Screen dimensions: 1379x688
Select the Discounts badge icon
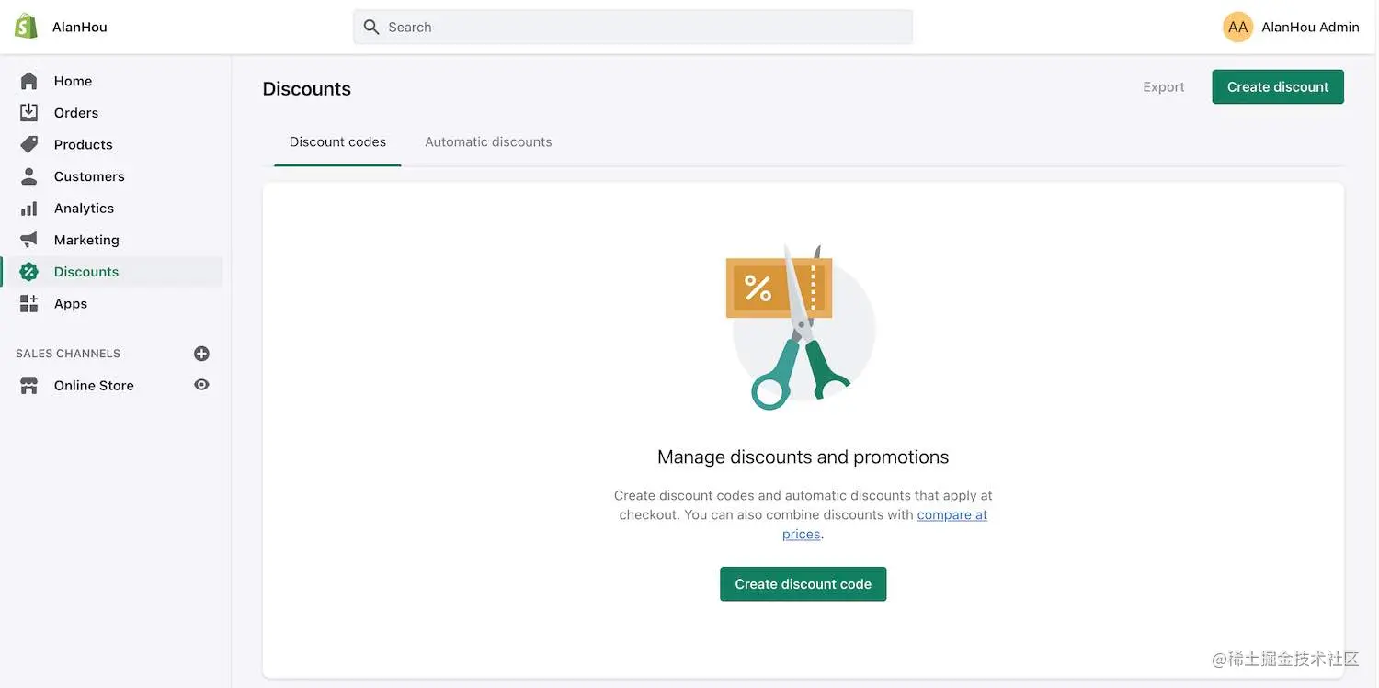click(x=28, y=270)
